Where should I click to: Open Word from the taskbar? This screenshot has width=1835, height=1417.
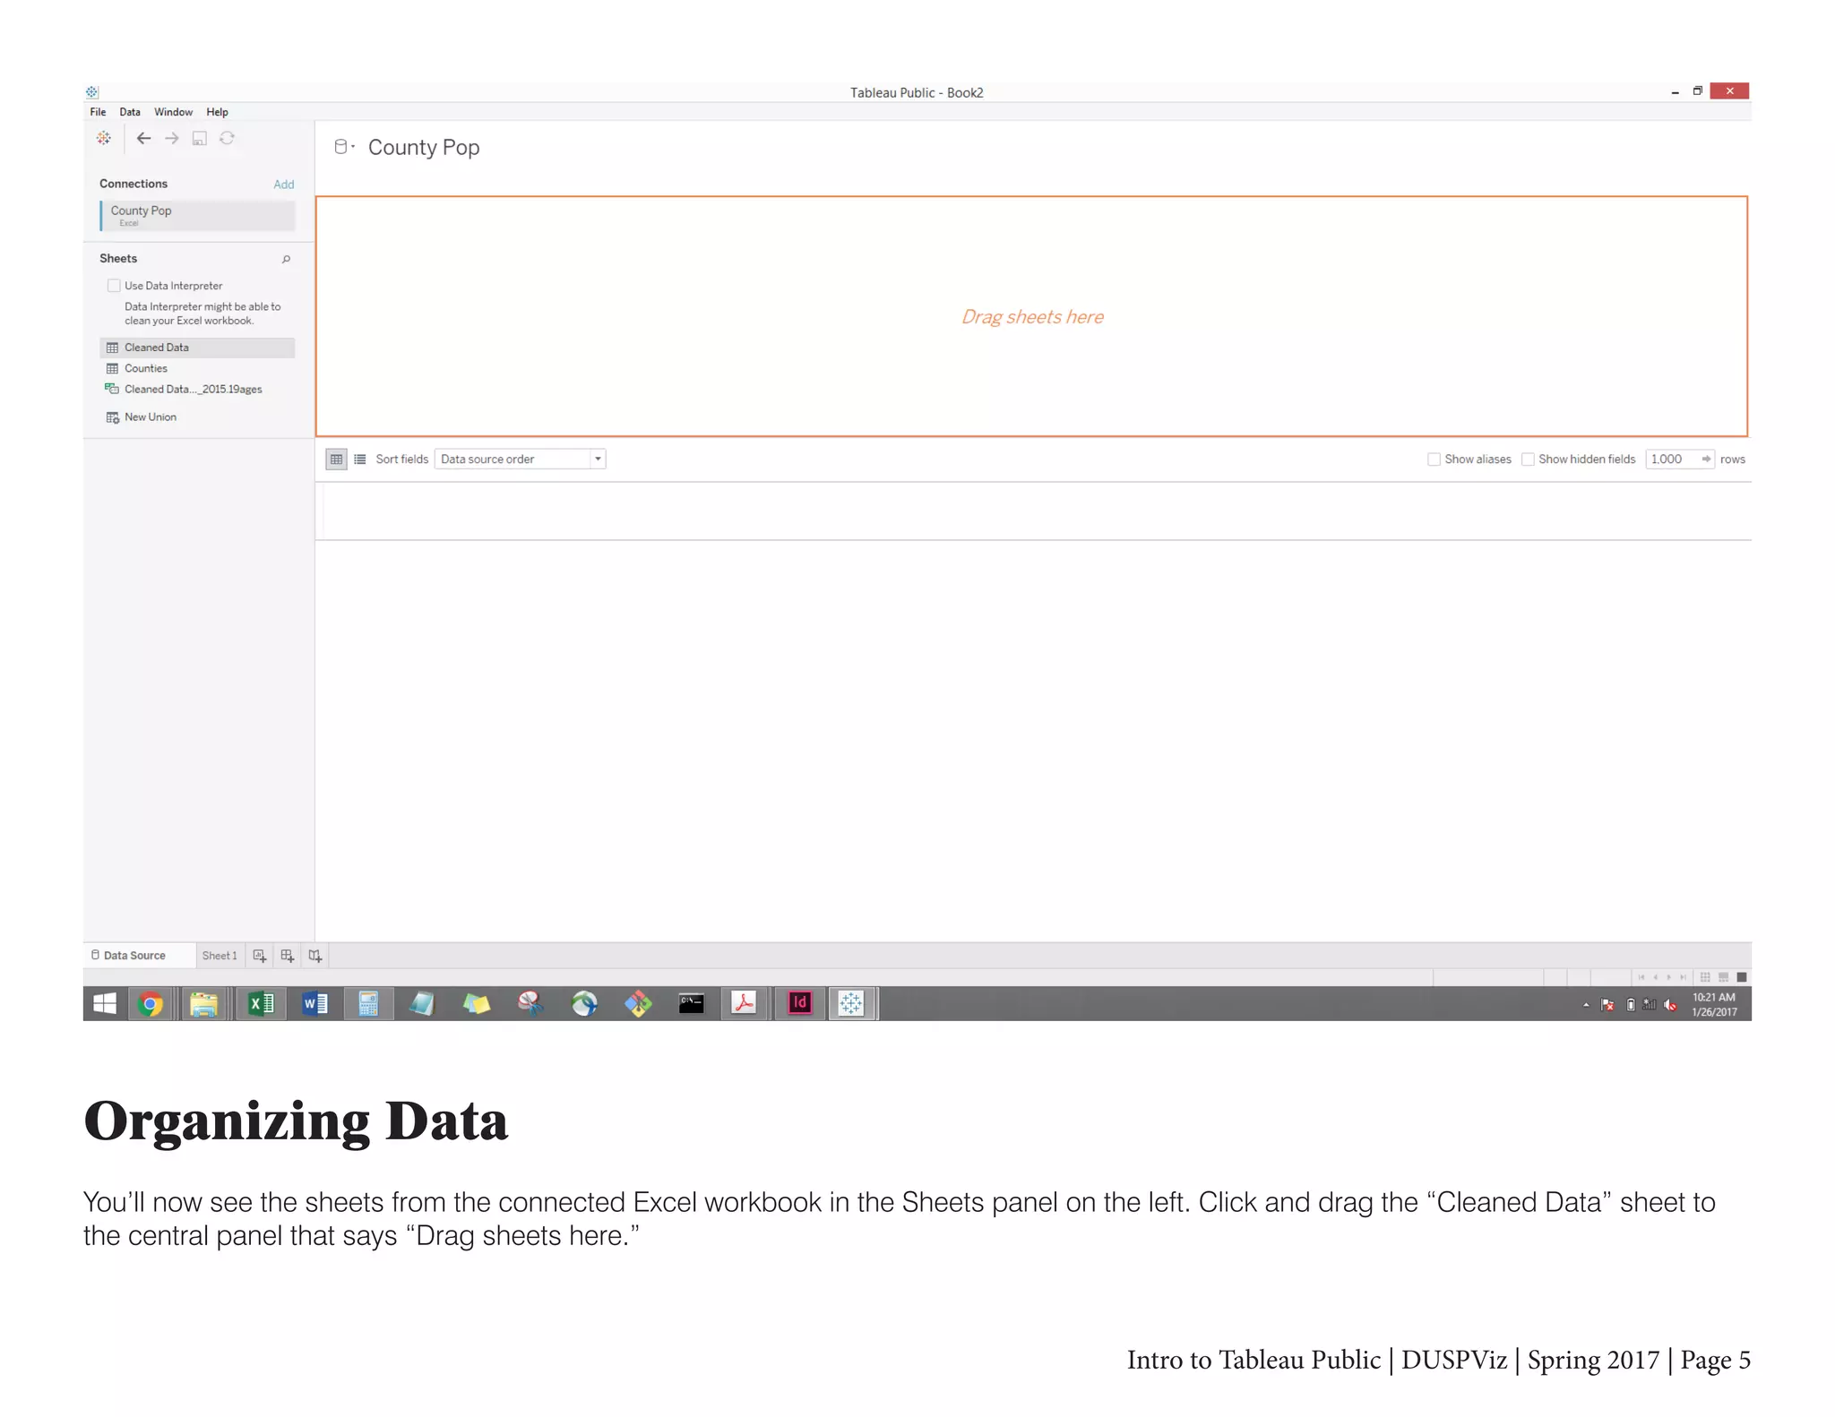point(315,1004)
